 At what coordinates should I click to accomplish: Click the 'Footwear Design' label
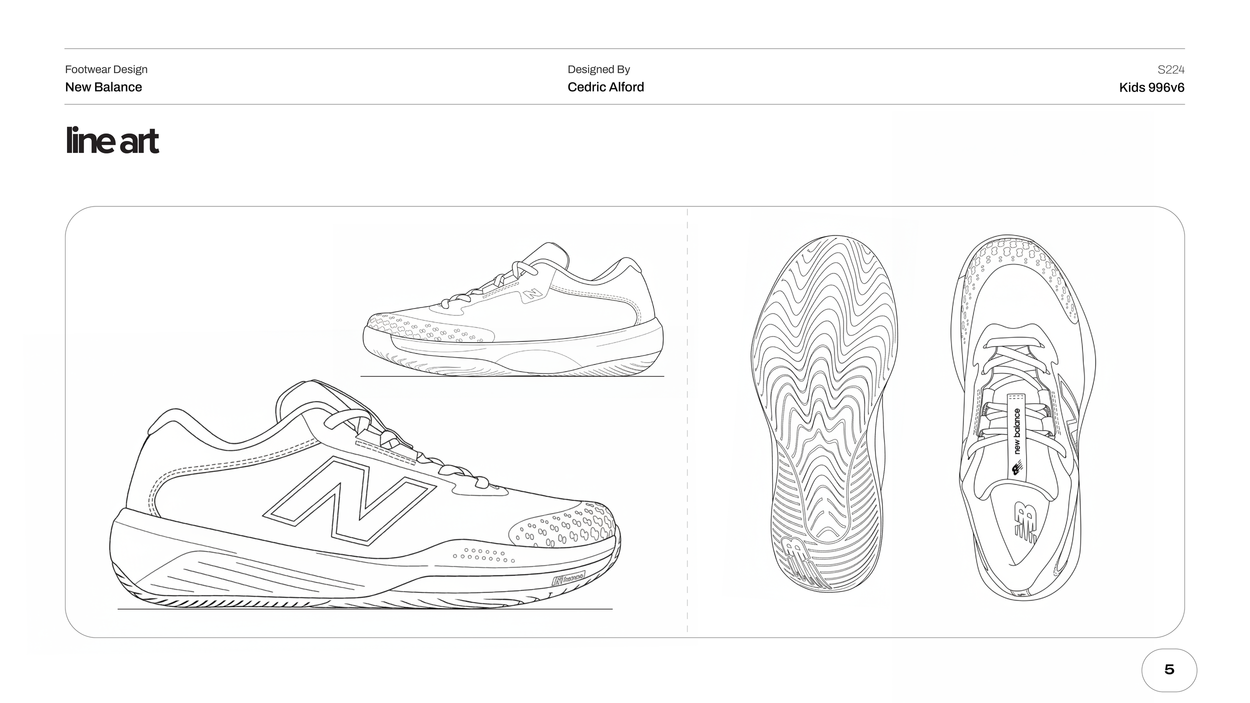(x=106, y=69)
